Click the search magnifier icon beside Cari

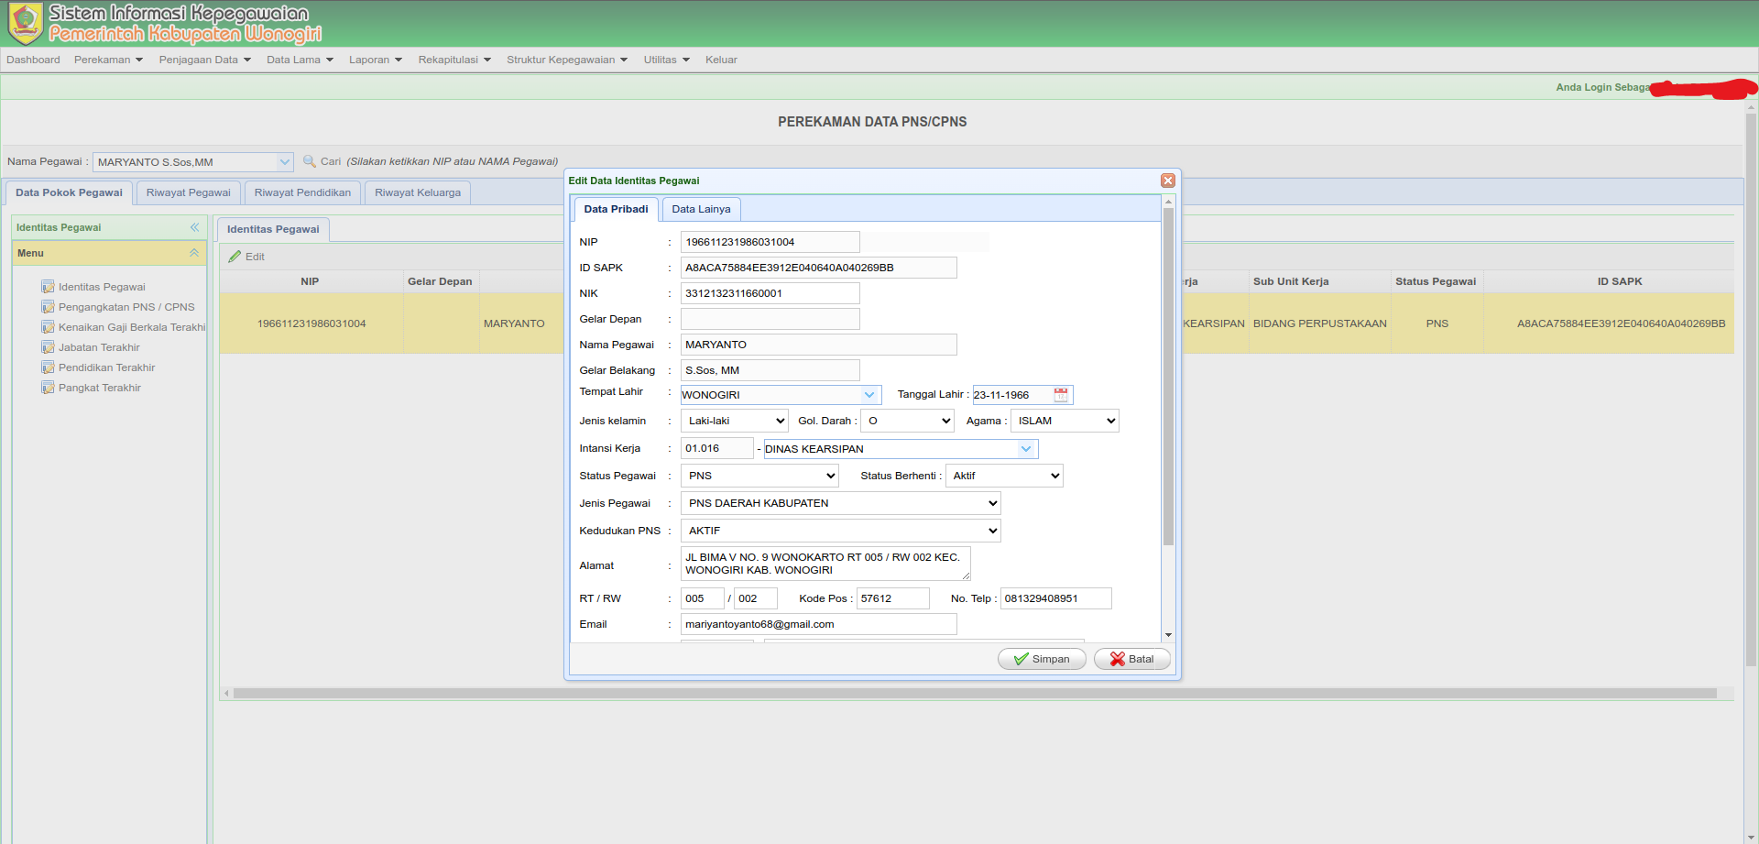coord(310,161)
